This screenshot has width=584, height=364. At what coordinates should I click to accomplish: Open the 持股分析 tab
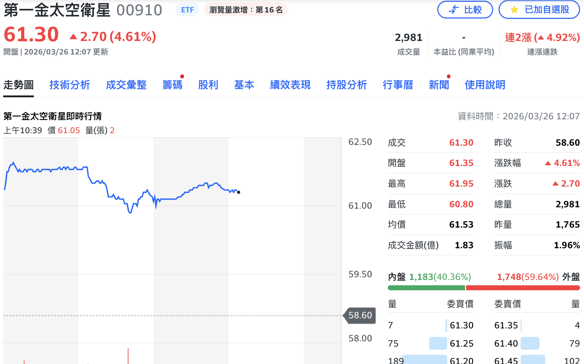346,85
